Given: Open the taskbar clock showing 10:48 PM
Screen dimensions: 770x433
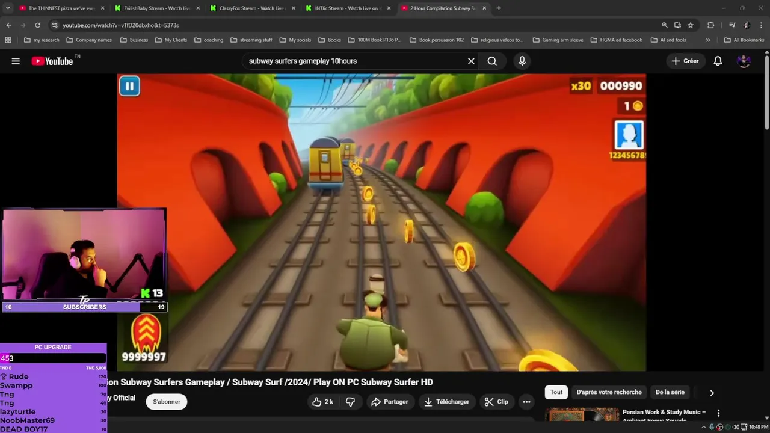Looking at the screenshot, I should click(759, 427).
